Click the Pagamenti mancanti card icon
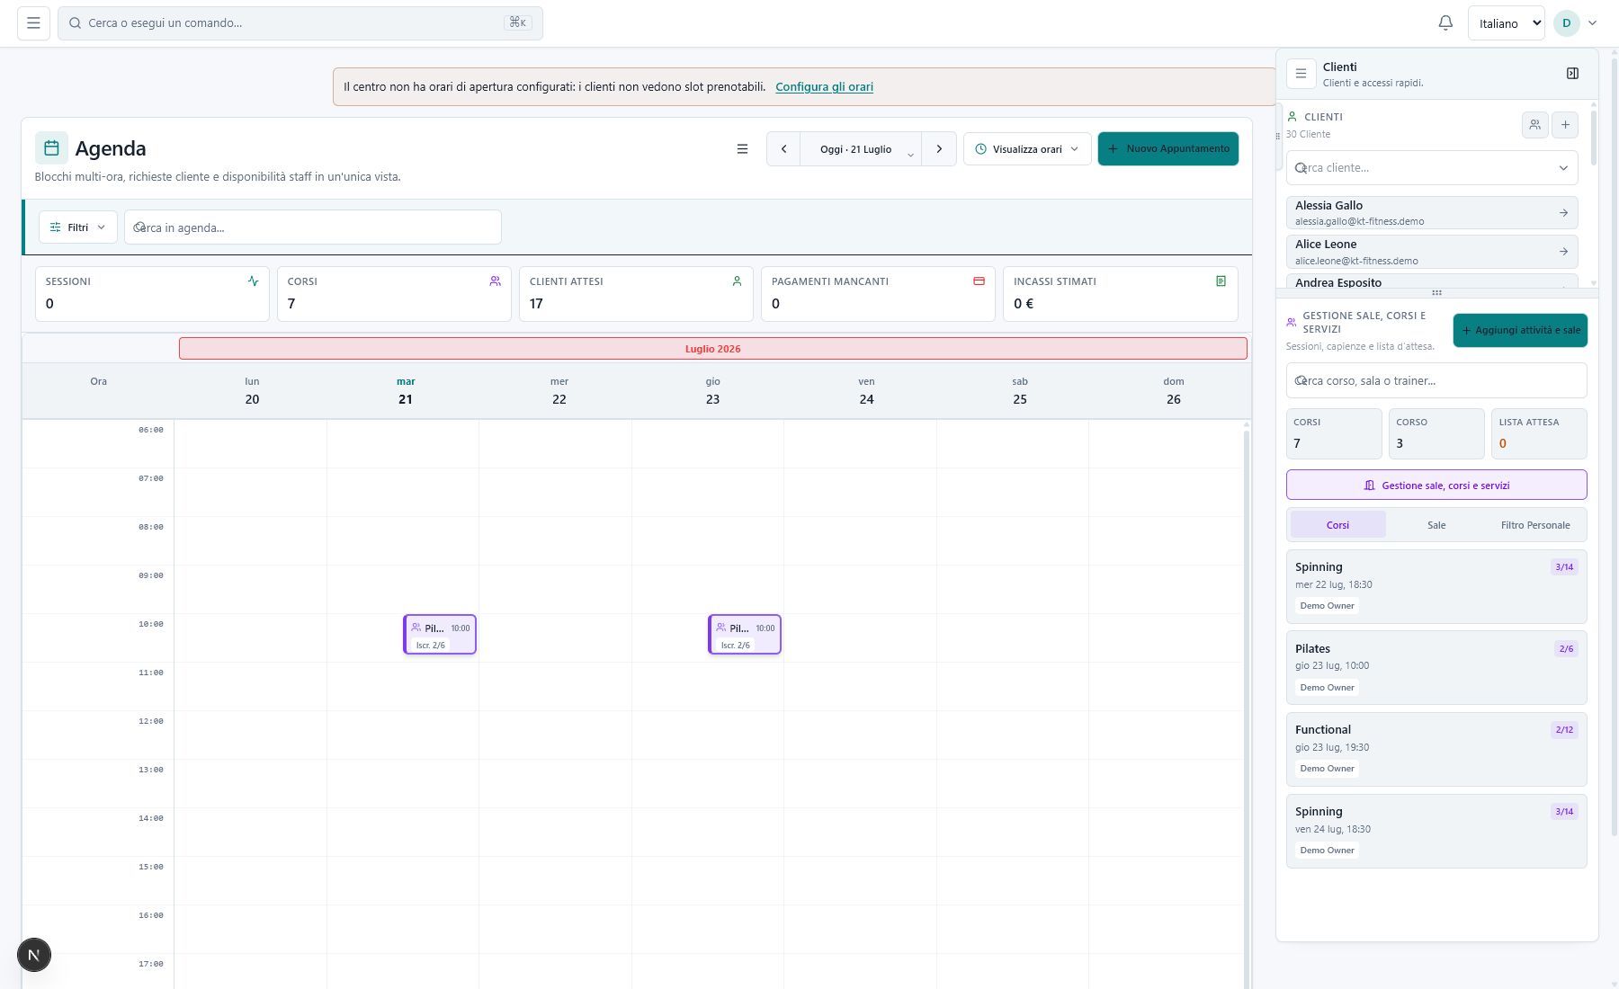The image size is (1619, 989). [979, 281]
